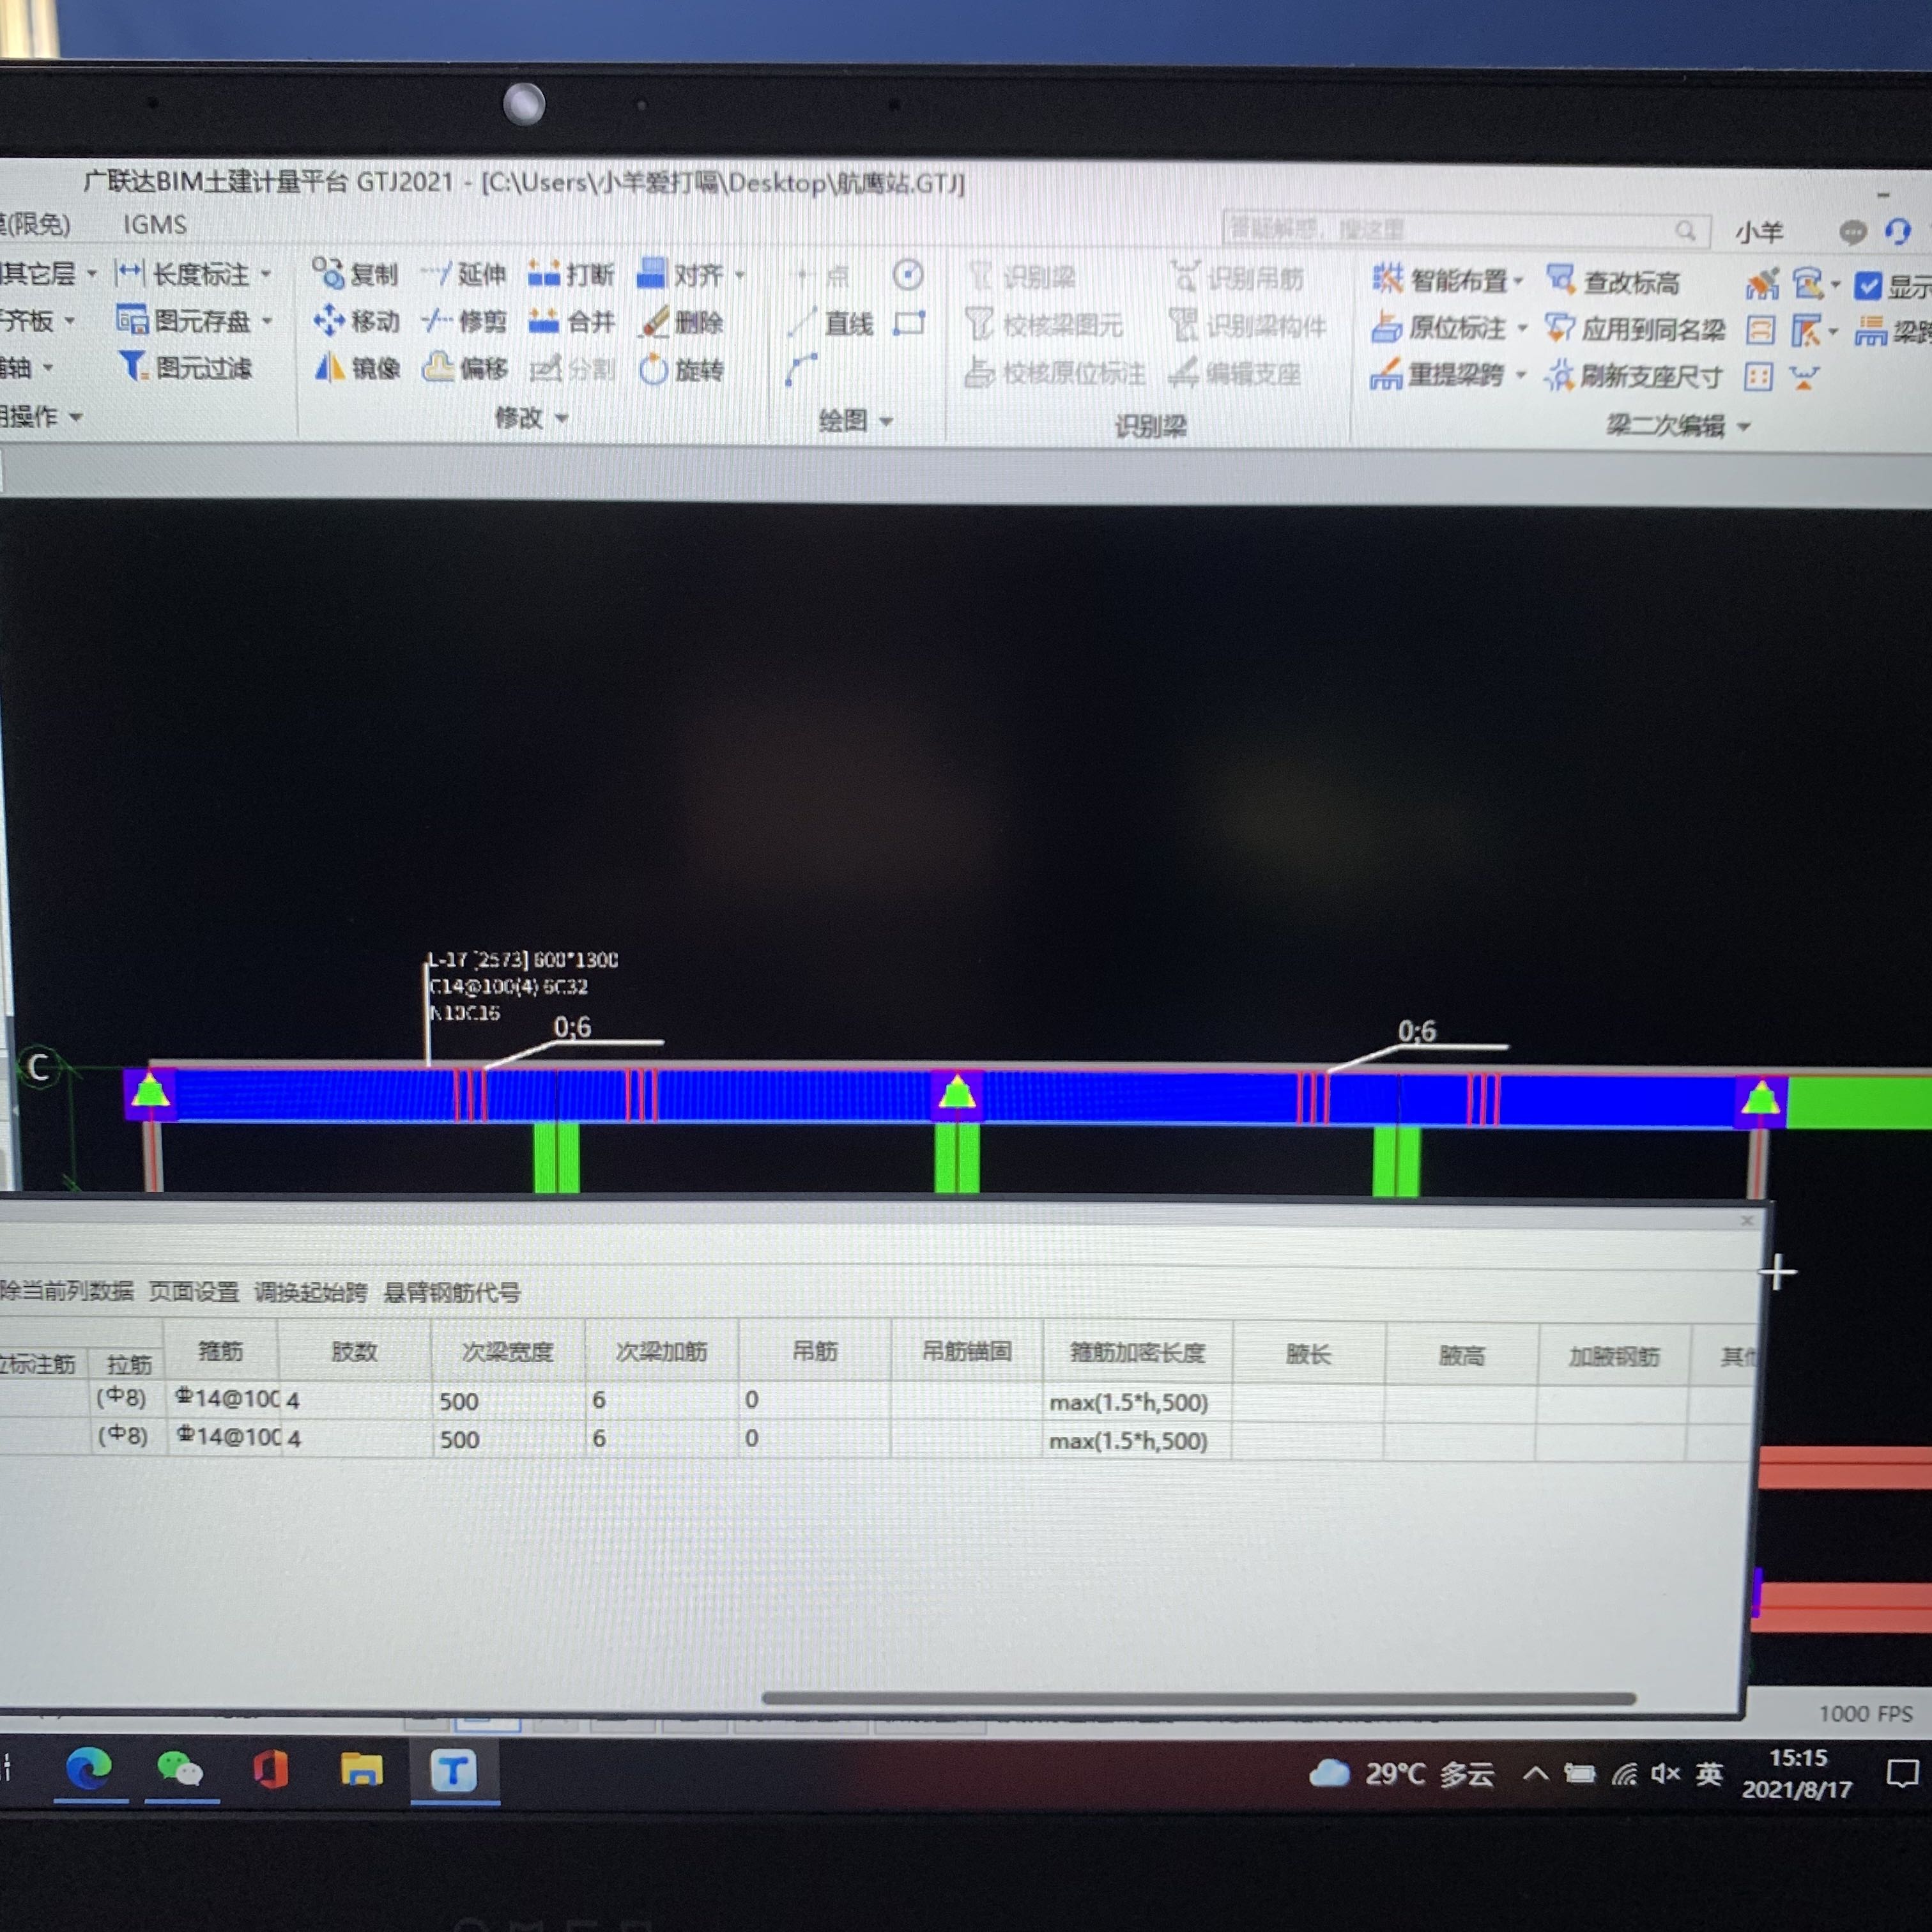Screen dimensions: 1932x1932
Task: Open Microsoft Edge from taskbar
Action: point(89,1769)
